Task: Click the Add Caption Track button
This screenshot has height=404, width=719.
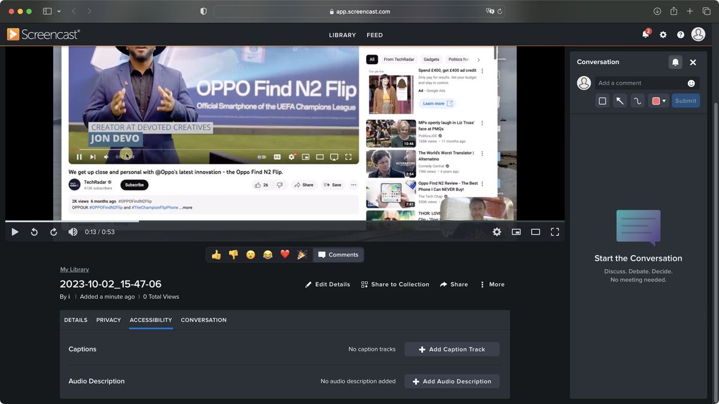Action: point(452,349)
